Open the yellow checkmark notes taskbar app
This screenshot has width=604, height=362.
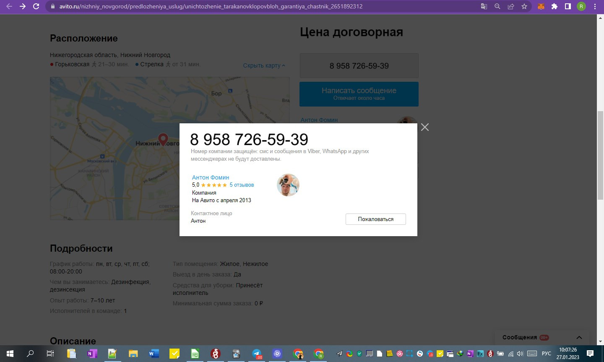pyautogui.click(x=174, y=354)
